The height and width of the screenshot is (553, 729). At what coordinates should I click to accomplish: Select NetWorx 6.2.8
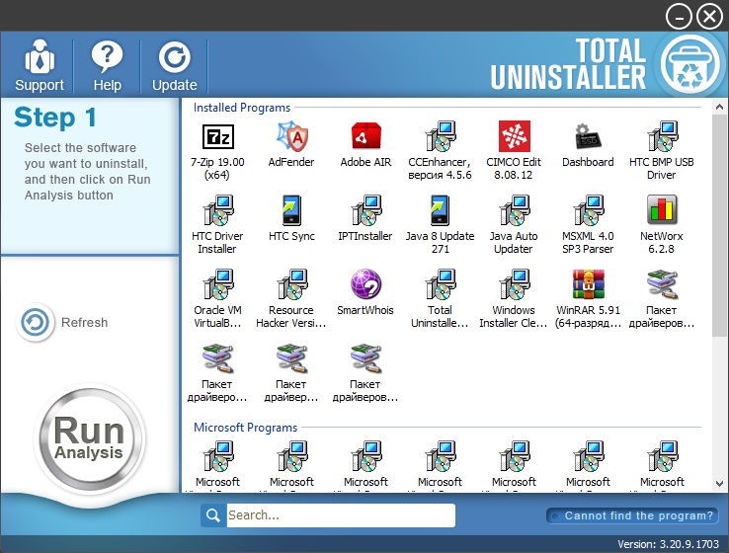tap(662, 225)
